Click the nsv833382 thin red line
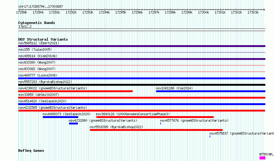The image size is (274, 161). [142, 72]
